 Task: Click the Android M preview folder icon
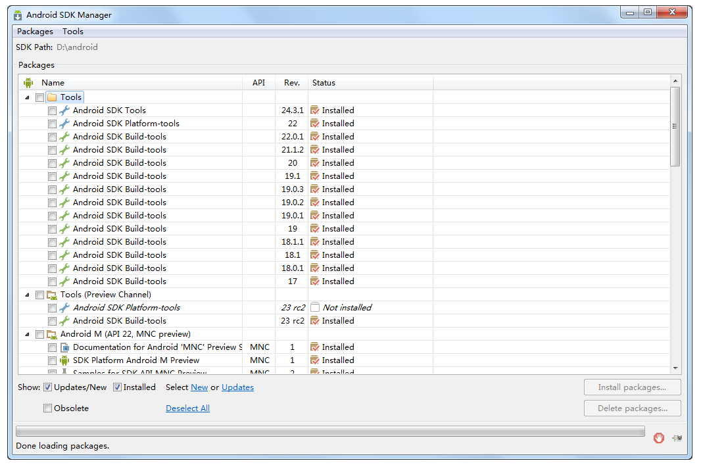coord(52,334)
